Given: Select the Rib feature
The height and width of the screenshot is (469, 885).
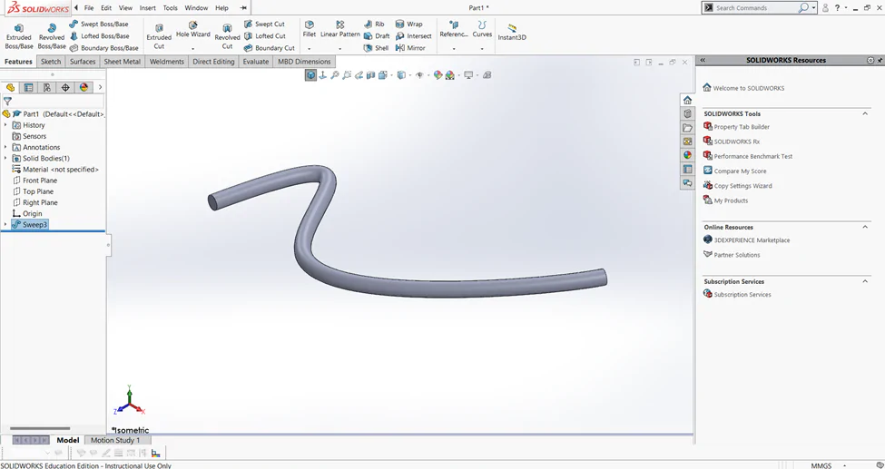Looking at the screenshot, I should 374,24.
